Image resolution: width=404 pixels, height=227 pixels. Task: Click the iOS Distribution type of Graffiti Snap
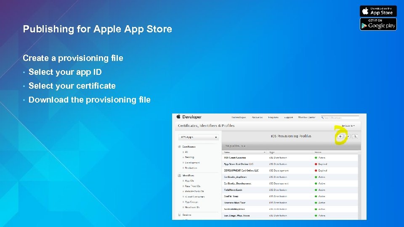pyautogui.click(x=278, y=196)
